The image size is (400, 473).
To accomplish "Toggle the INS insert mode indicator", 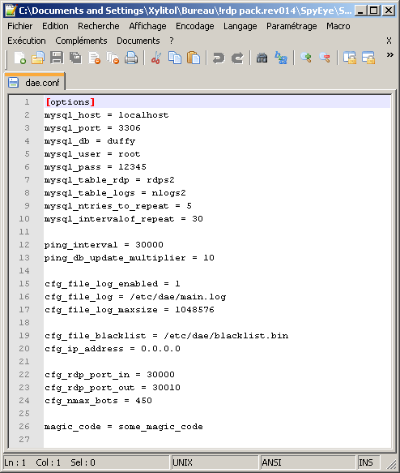I will coord(366,462).
